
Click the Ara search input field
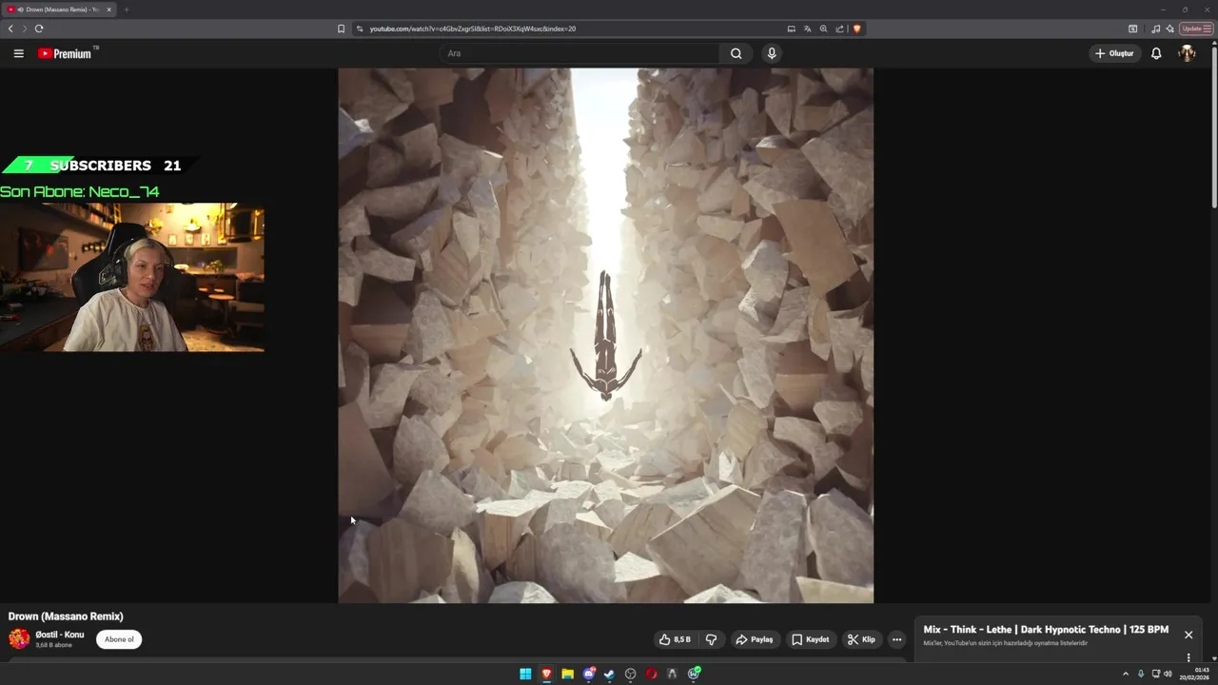[581, 53]
